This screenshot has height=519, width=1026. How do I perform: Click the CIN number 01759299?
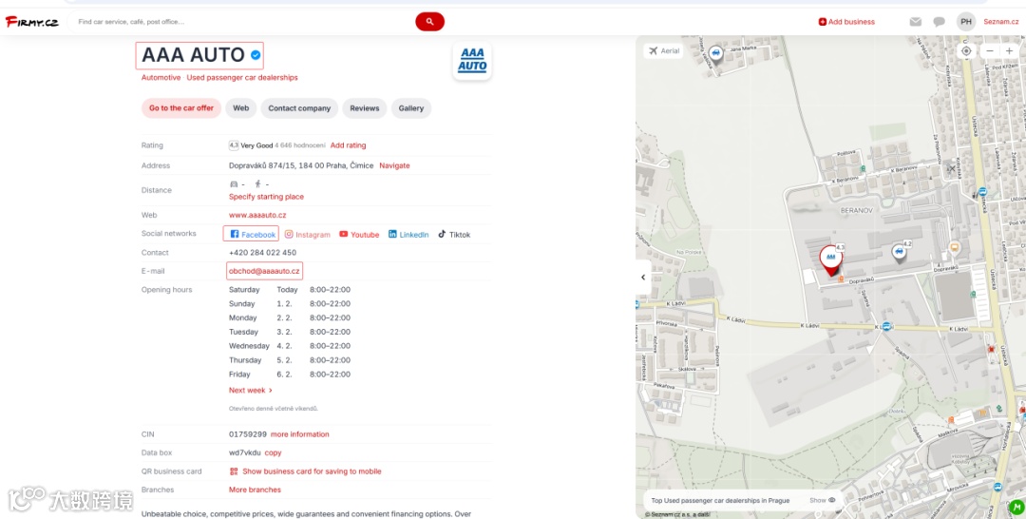click(x=247, y=433)
